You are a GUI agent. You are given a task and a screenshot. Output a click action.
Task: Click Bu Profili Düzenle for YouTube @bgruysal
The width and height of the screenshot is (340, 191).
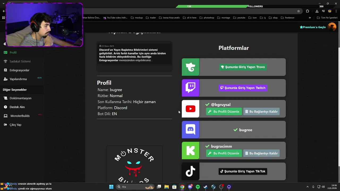pos(224,111)
